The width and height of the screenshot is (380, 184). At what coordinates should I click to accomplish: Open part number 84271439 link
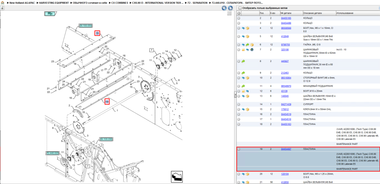pos(286,104)
